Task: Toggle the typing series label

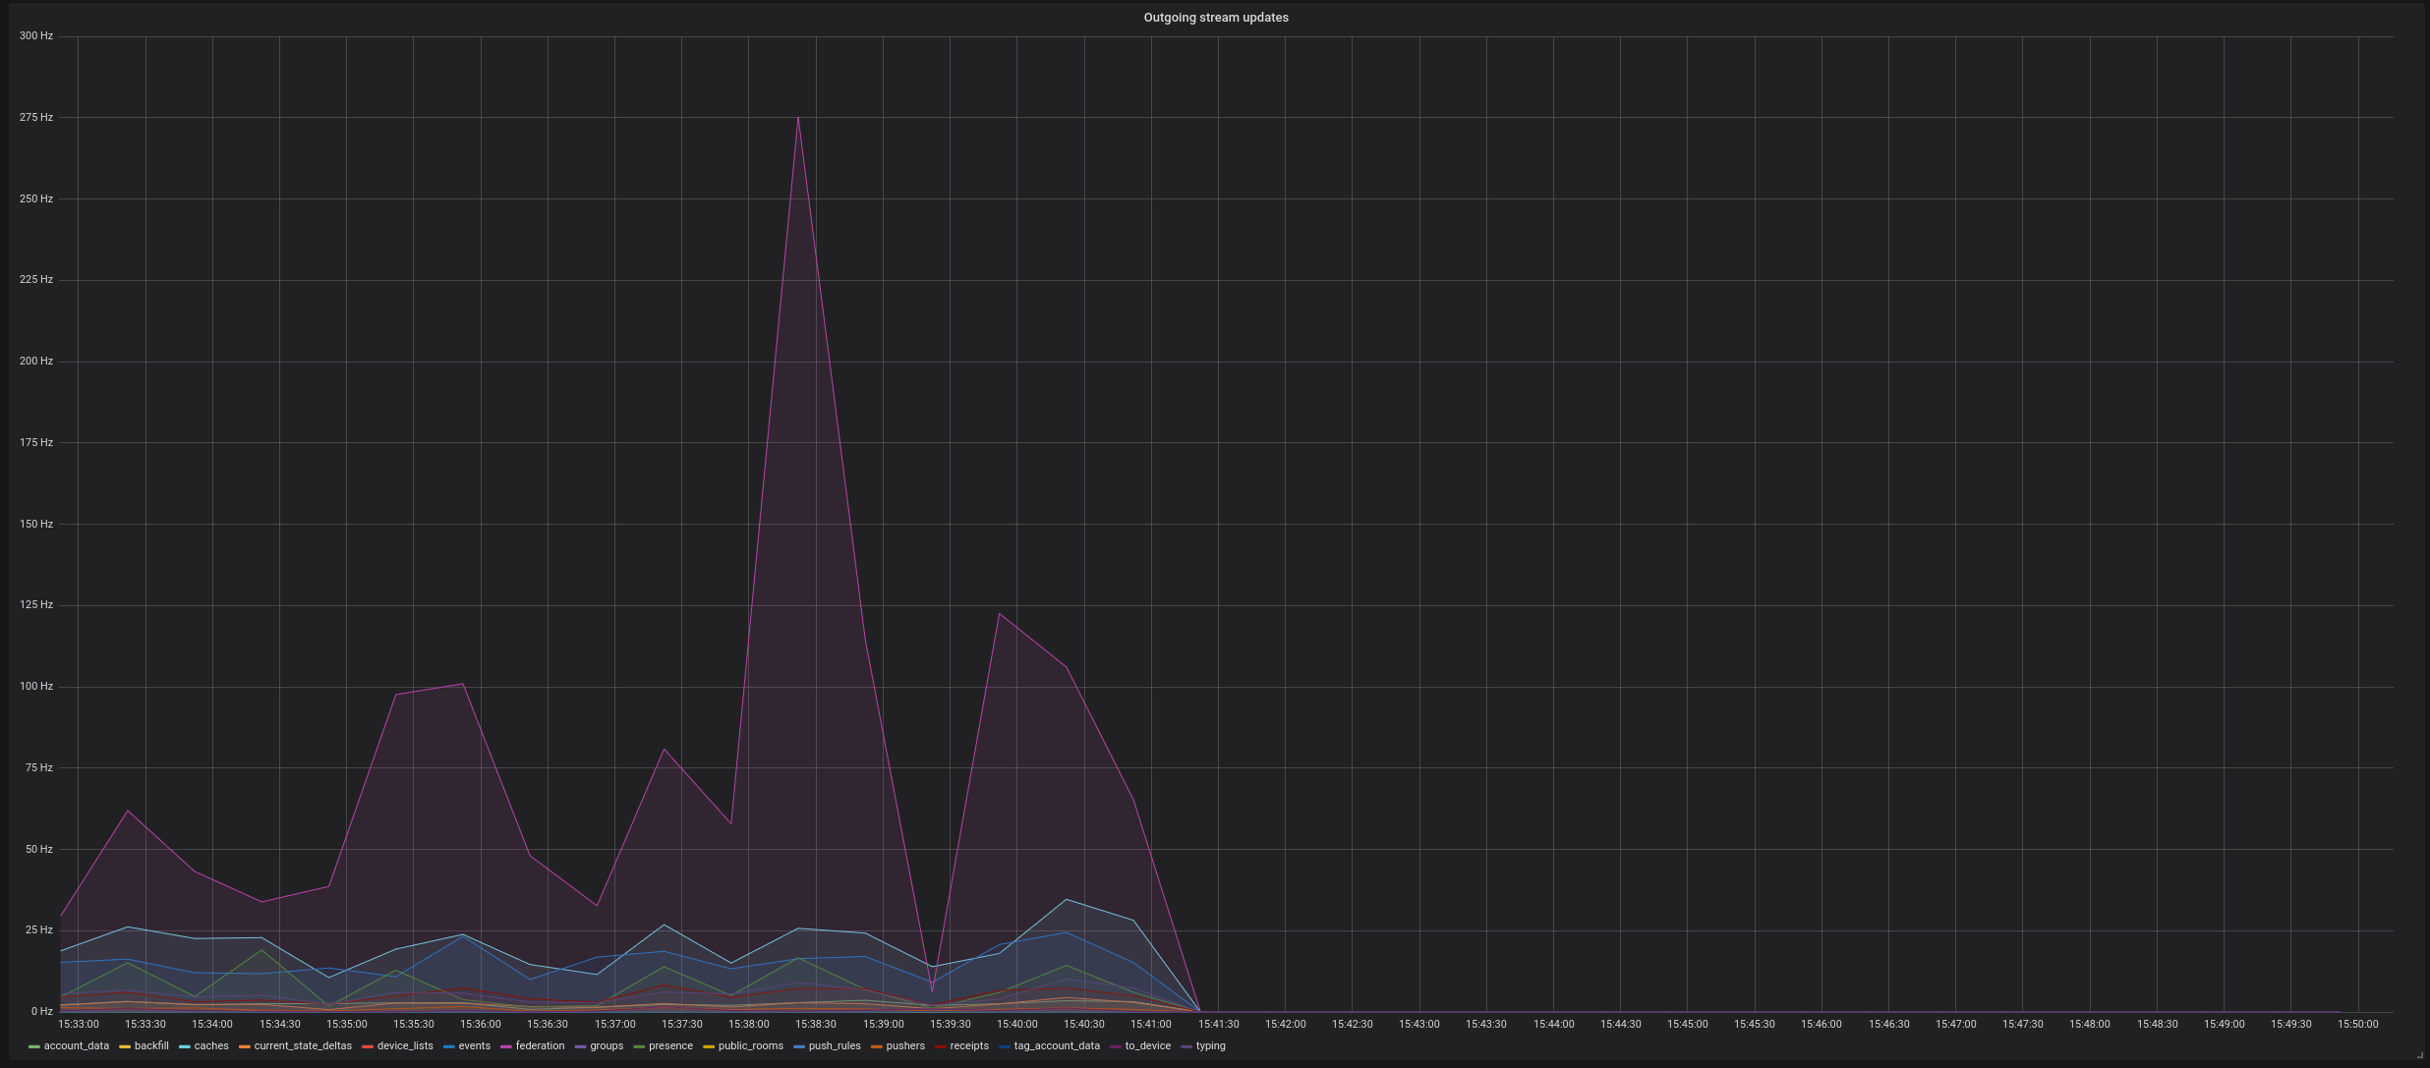Action: pyautogui.click(x=1211, y=1046)
